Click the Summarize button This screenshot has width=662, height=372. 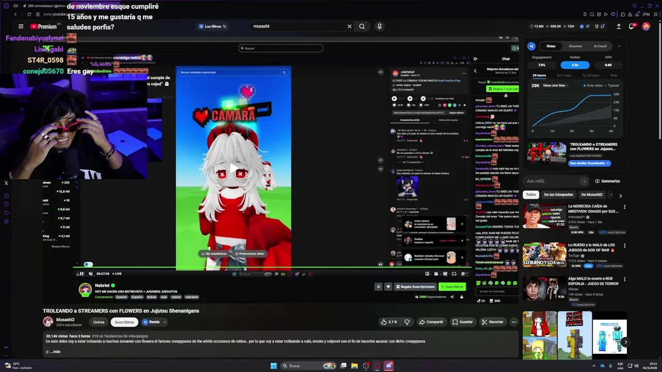608,181
